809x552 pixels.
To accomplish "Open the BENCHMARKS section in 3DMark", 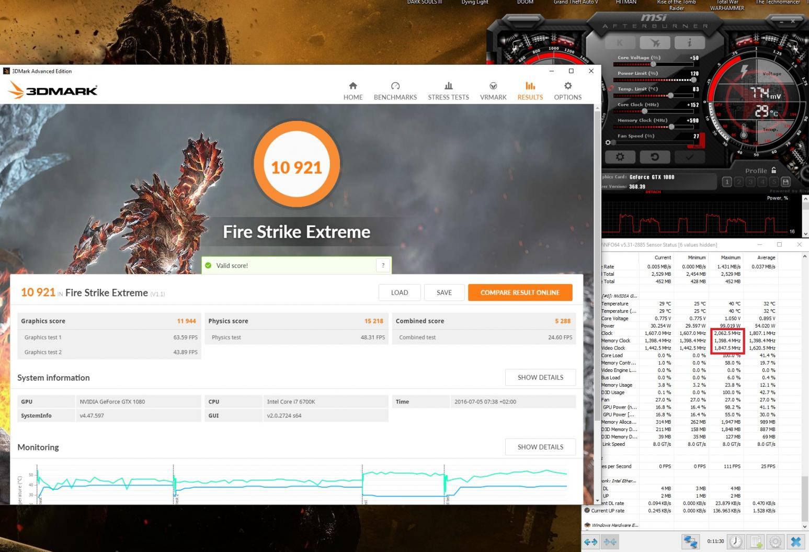I will pyautogui.click(x=395, y=91).
